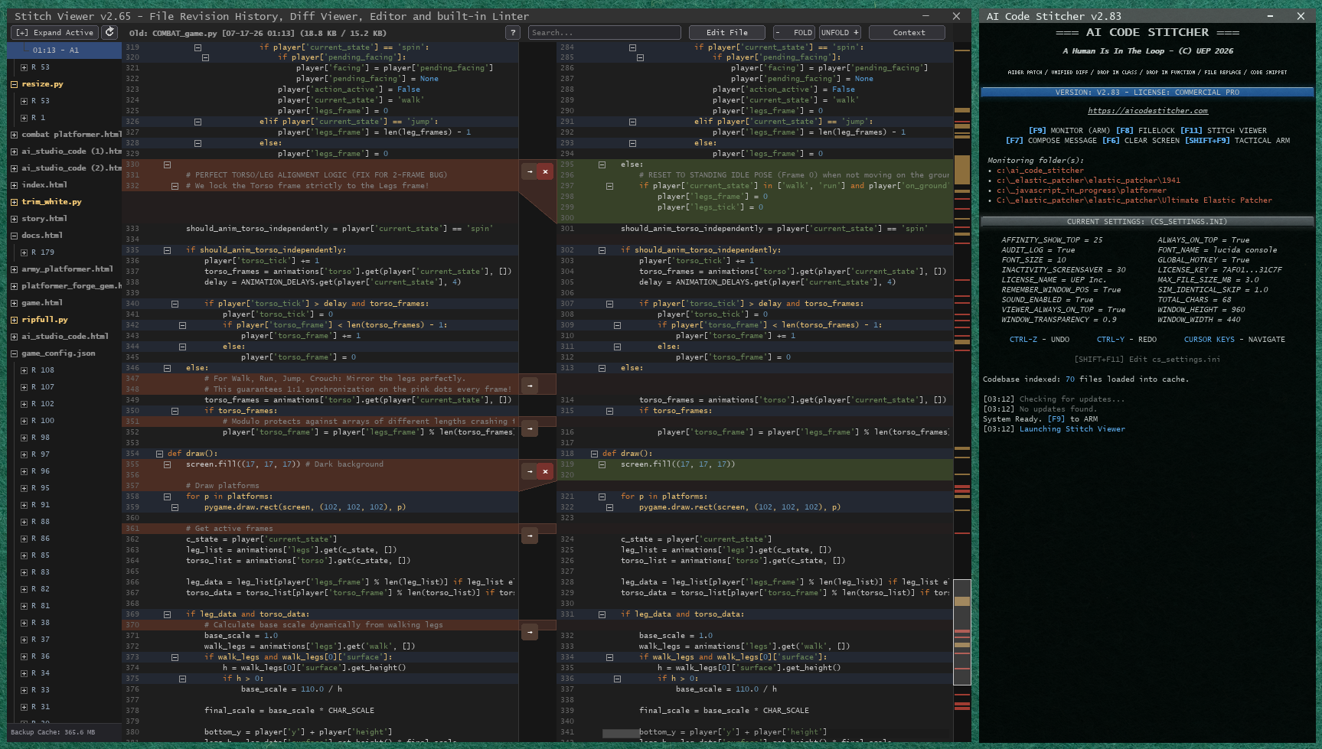Expand index.html revision list
1322x749 pixels.
coord(14,185)
